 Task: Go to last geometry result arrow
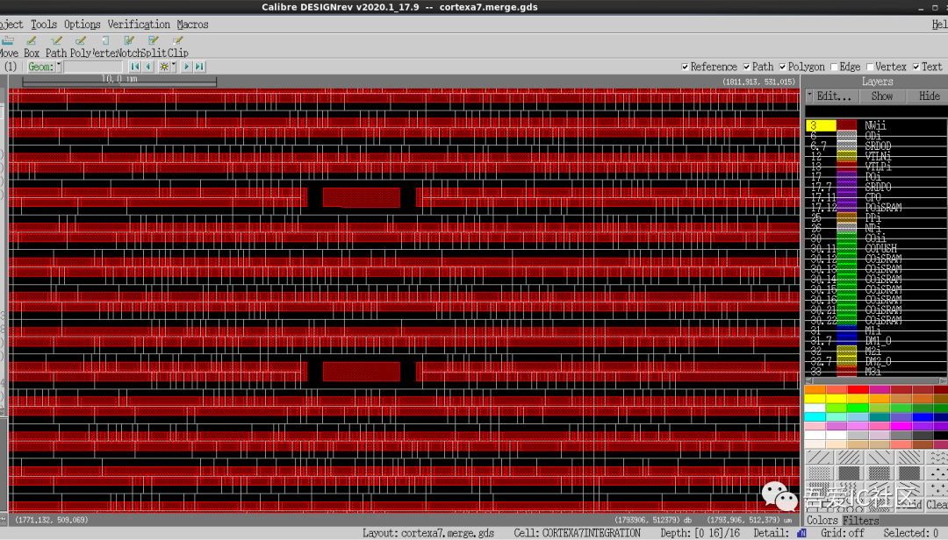click(x=199, y=67)
